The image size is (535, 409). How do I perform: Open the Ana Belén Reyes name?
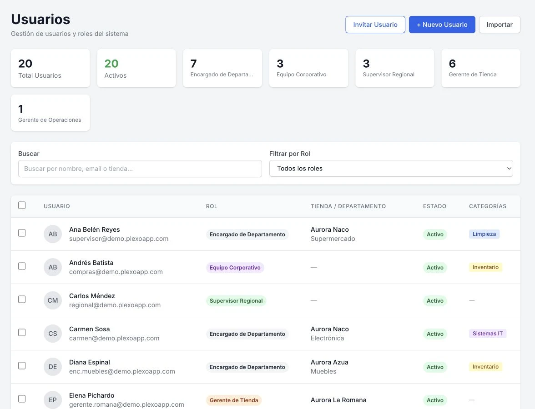pyautogui.click(x=95, y=230)
